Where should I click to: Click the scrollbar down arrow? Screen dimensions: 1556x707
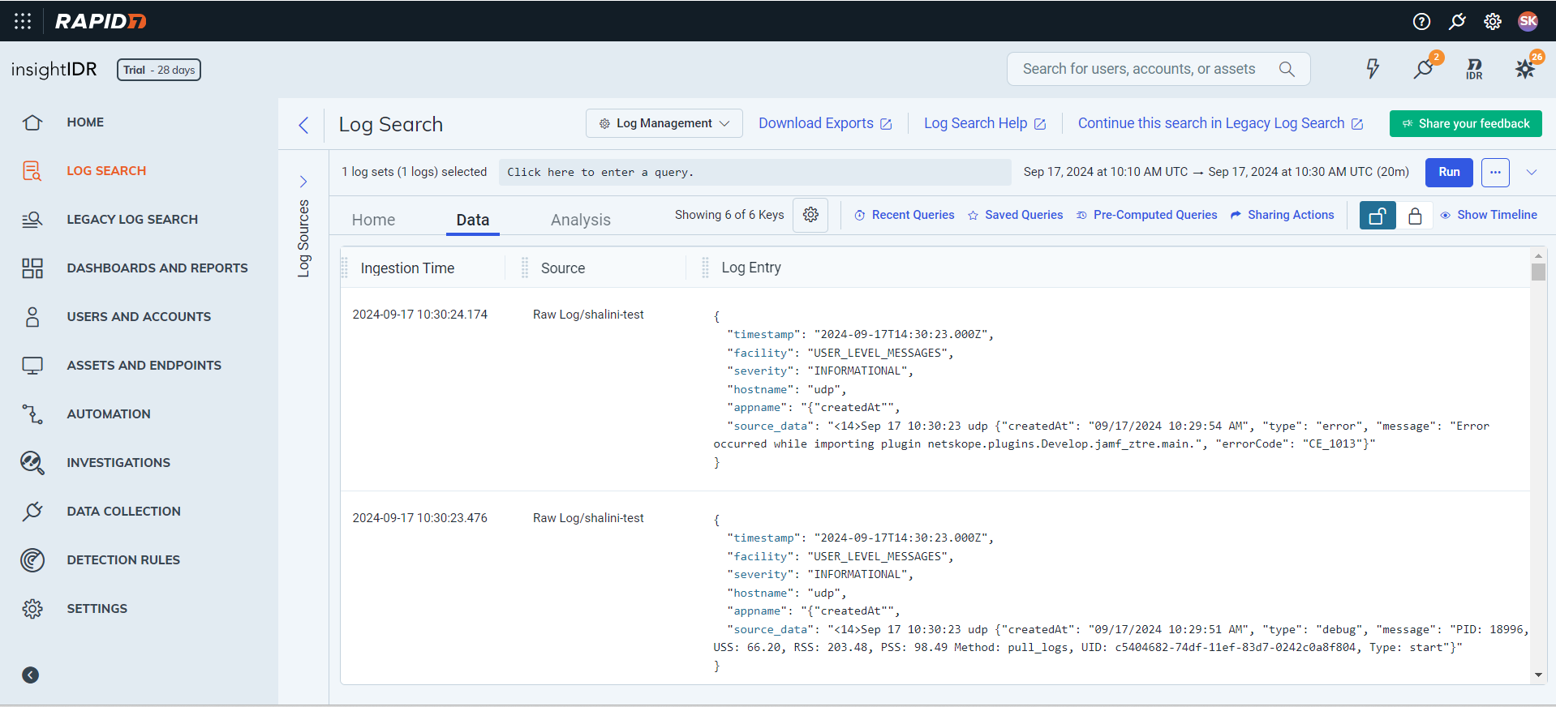[1538, 675]
